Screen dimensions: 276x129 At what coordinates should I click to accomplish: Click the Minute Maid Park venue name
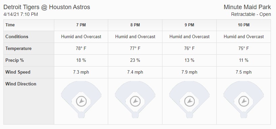[247, 7]
